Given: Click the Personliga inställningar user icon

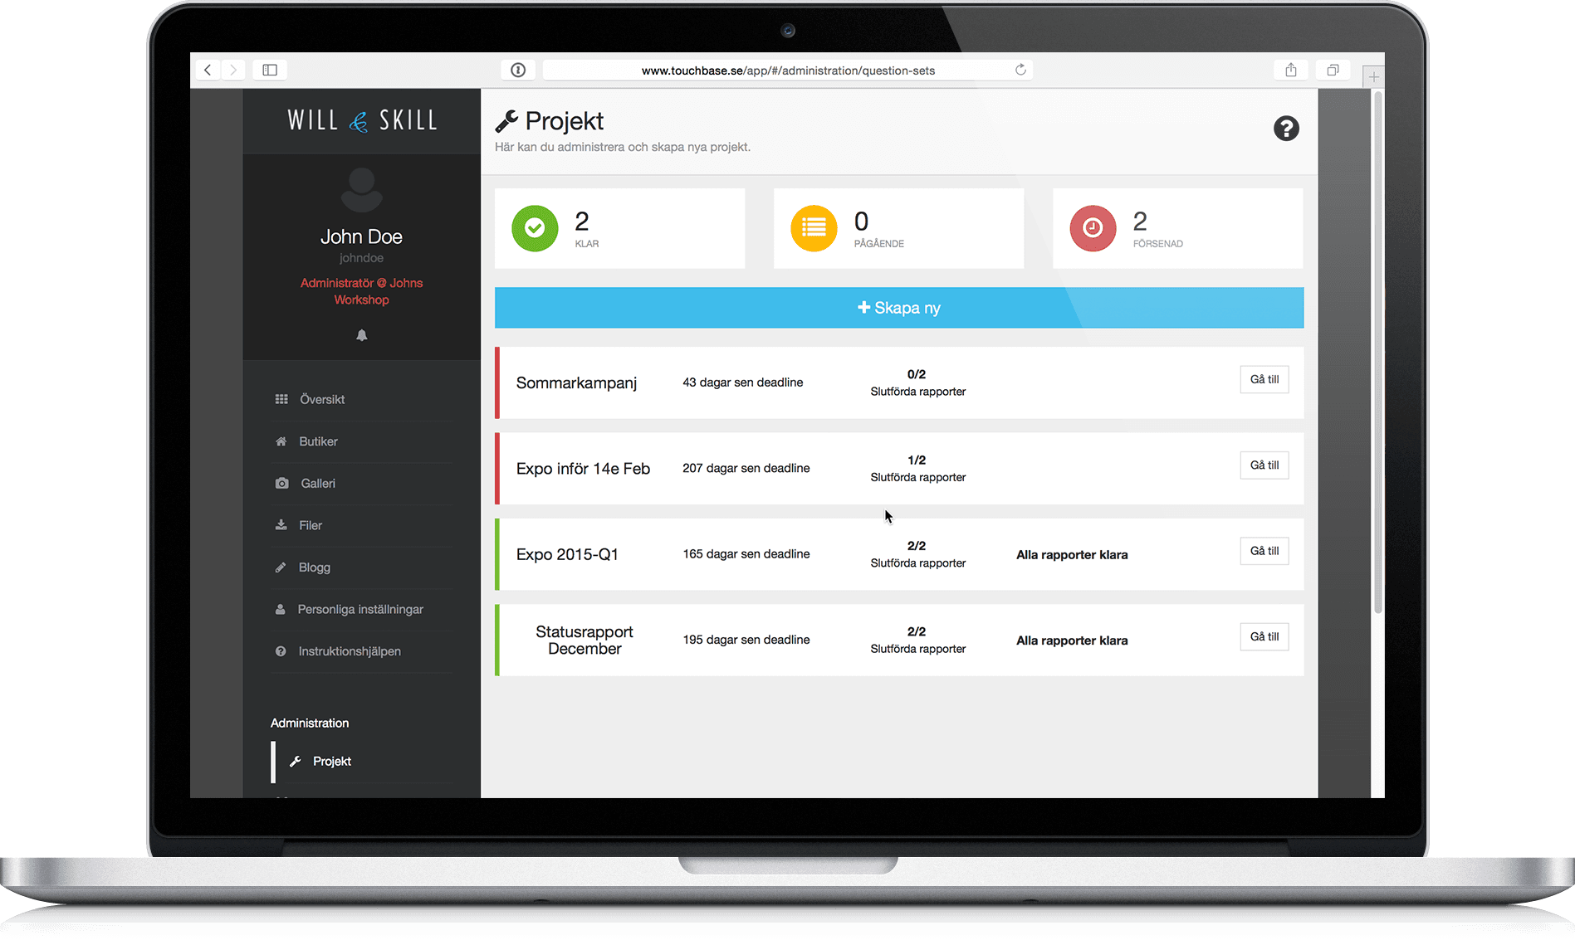Looking at the screenshot, I should tap(281, 609).
